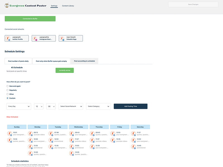Select usergrowth twitter Profile icon

pos(8,38)
